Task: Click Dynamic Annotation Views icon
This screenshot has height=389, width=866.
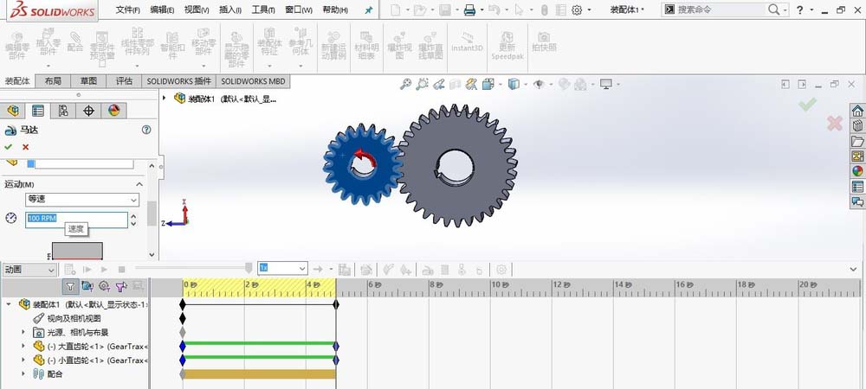Action: [471, 85]
